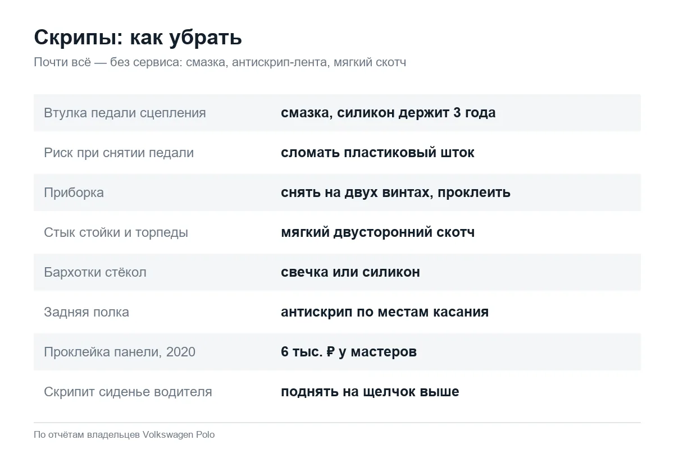Select the label "Задняя полка"
Screen dimensions: 674x449
[x=86, y=312]
